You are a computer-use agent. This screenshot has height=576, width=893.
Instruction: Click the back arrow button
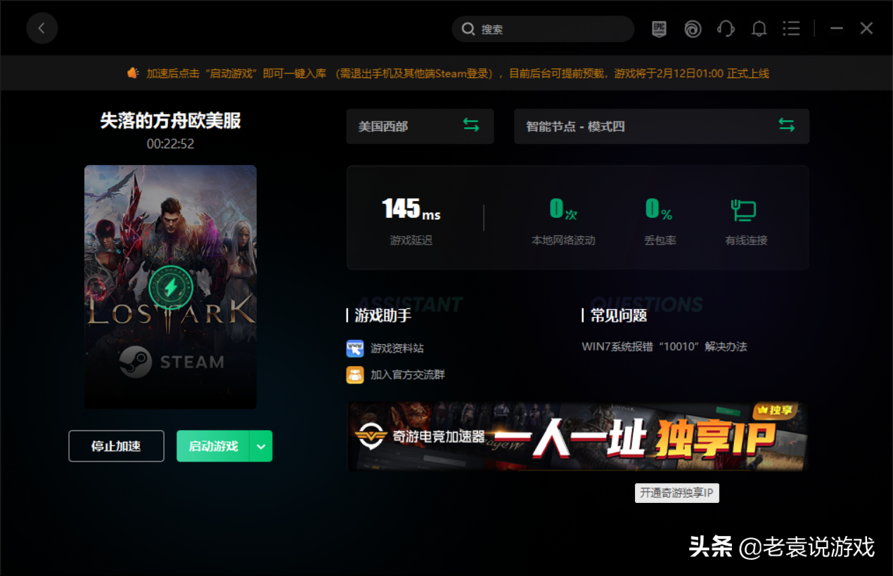click(x=41, y=29)
